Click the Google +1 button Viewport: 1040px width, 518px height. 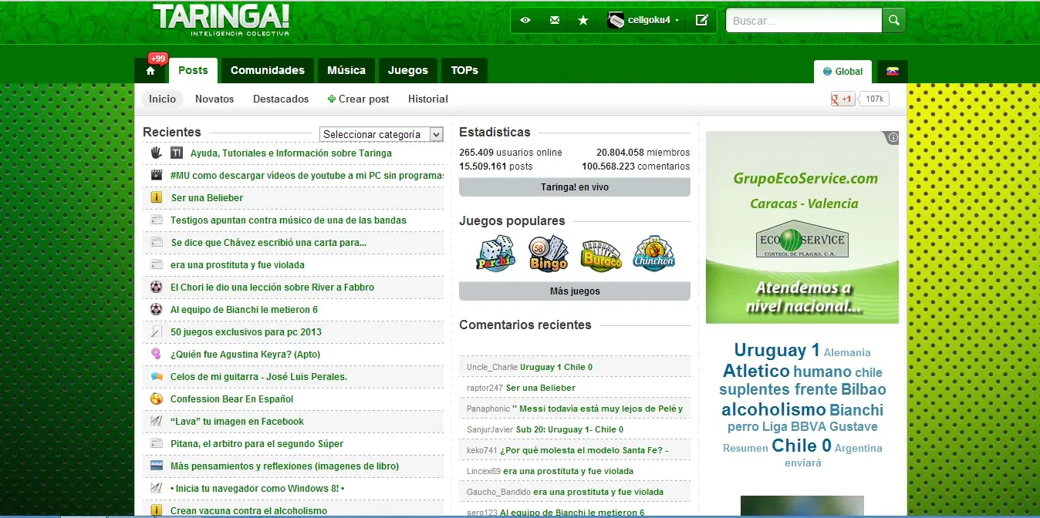coord(842,99)
